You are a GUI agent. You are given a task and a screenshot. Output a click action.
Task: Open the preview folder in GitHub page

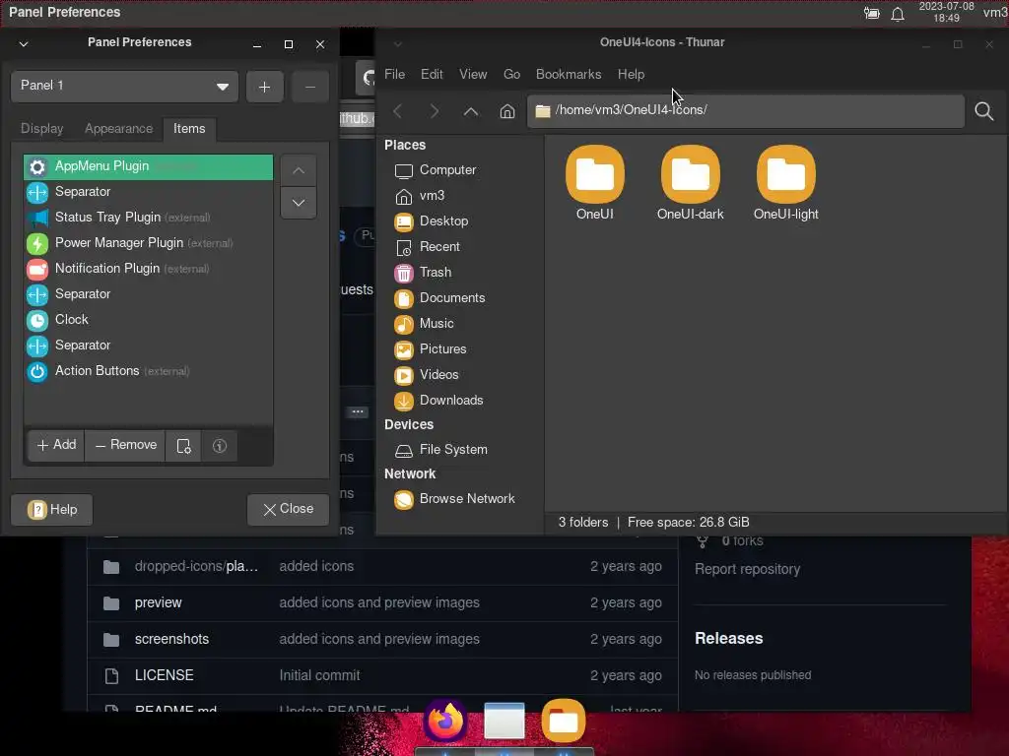[159, 603]
